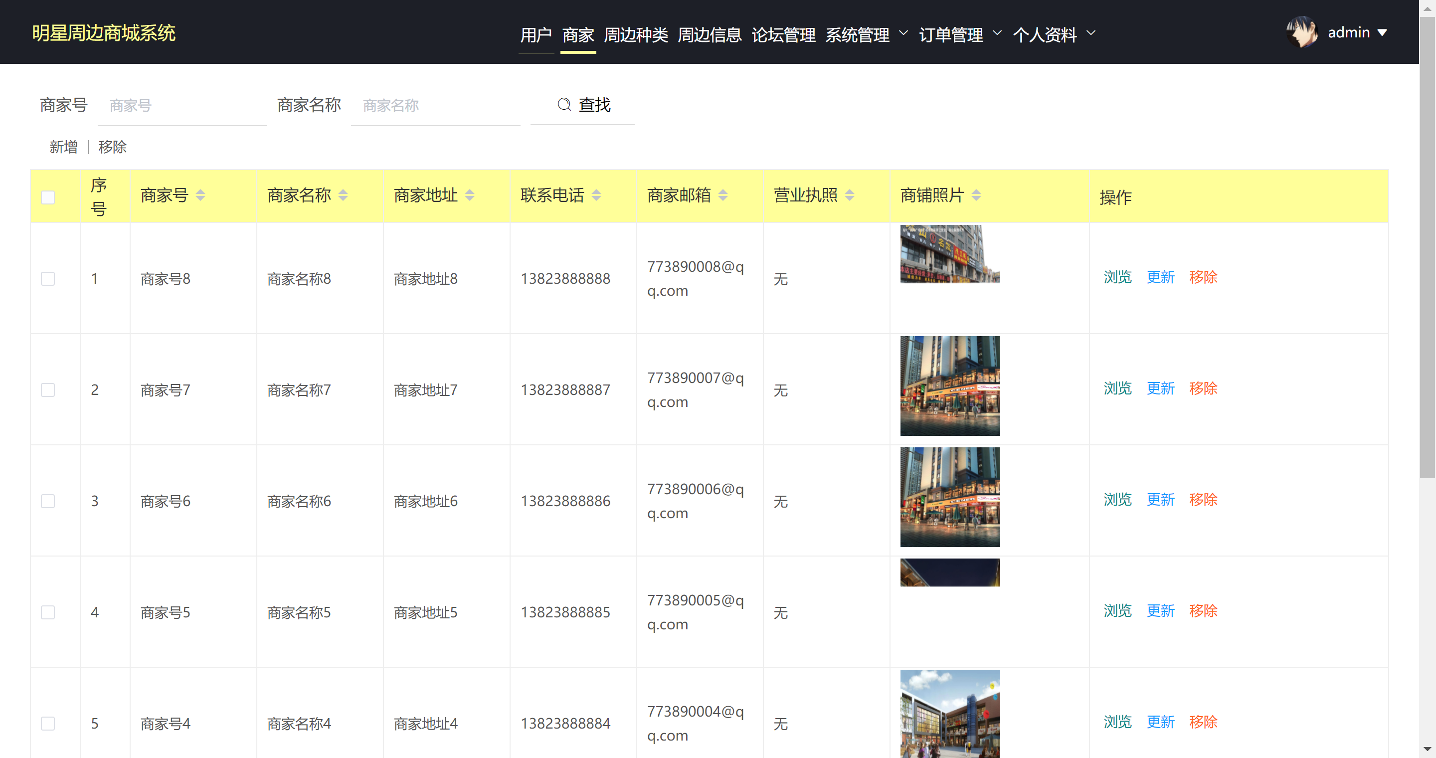Click 移除 for 商家号5

[1203, 610]
